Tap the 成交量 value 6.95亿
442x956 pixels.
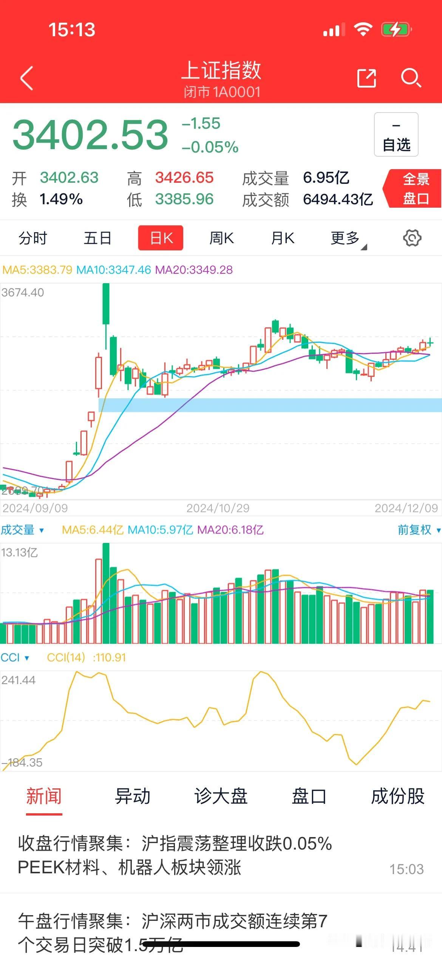pos(326,177)
